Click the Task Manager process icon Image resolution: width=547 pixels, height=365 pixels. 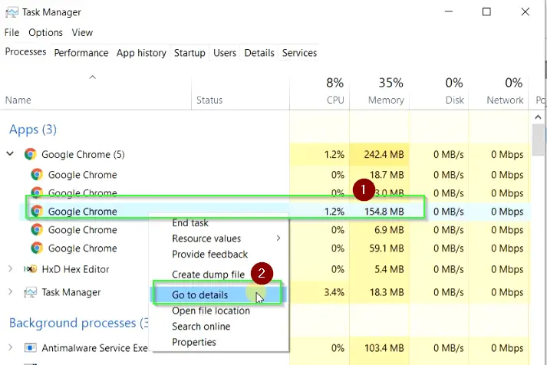[x=31, y=292]
